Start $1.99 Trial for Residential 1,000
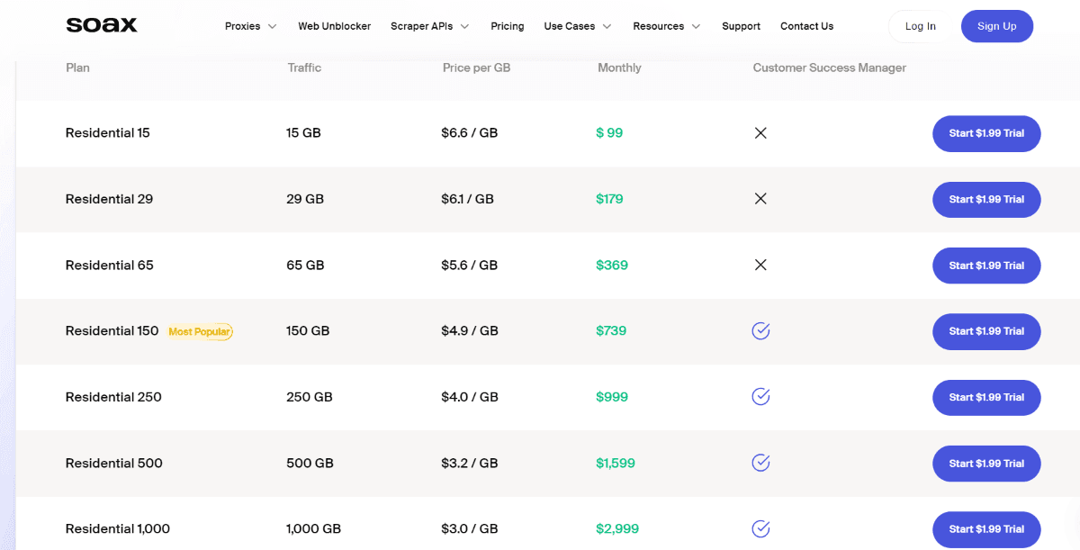This screenshot has width=1080, height=550. coord(986,529)
